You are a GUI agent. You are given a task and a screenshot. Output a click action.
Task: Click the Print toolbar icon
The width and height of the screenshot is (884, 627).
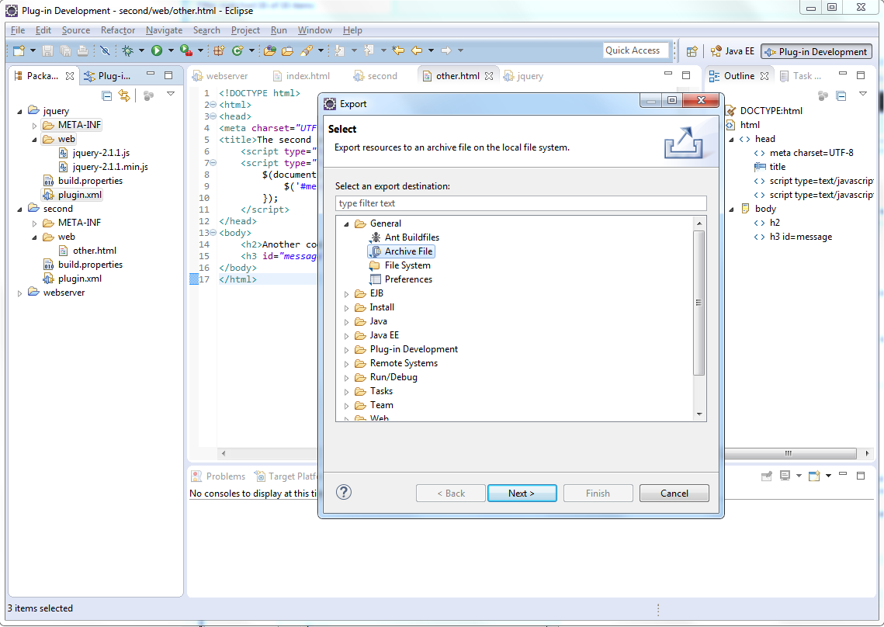click(x=82, y=50)
